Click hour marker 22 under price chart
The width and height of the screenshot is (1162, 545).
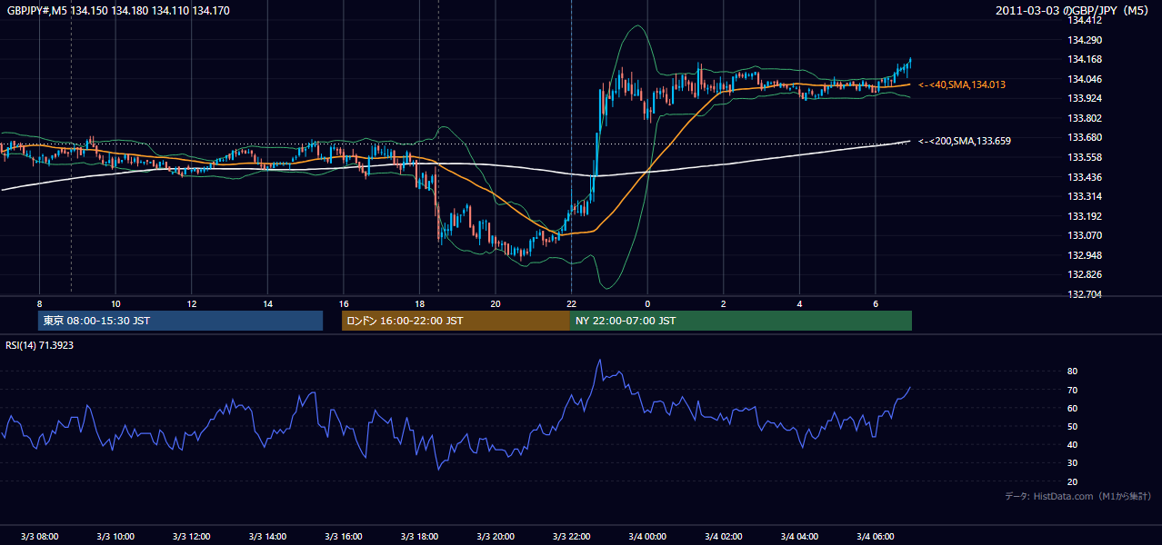click(x=571, y=303)
